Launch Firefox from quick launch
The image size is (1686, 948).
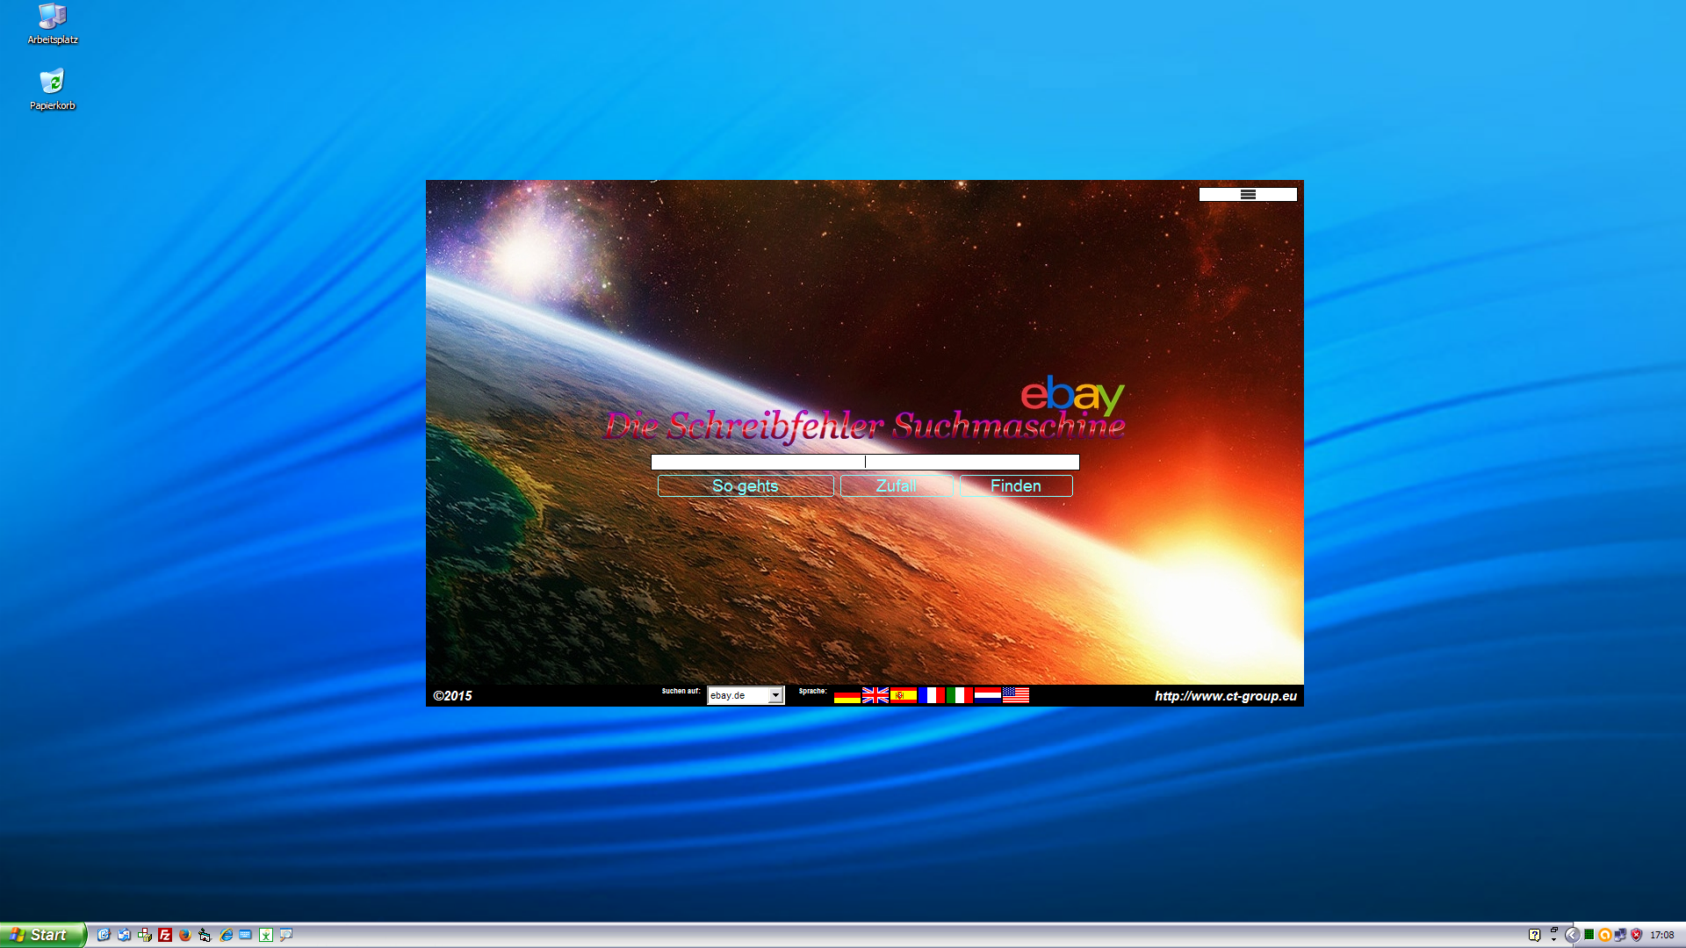tap(185, 935)
